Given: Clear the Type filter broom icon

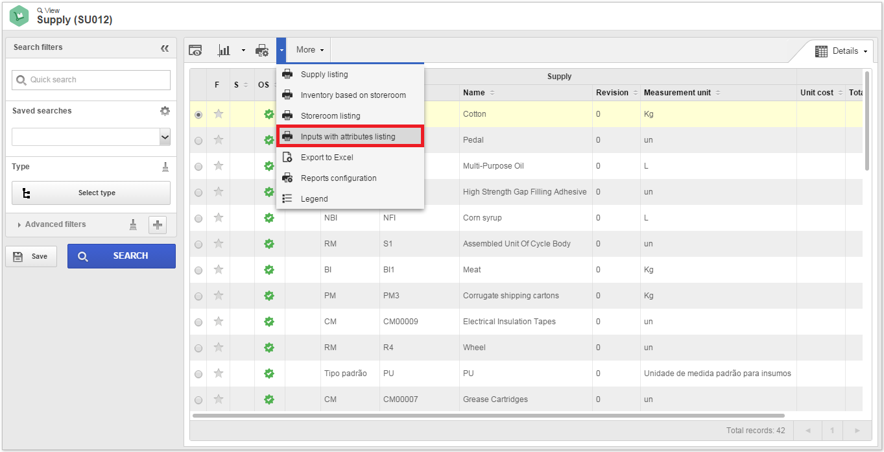Looking at the screenshot, I should [x=165, y=167].
